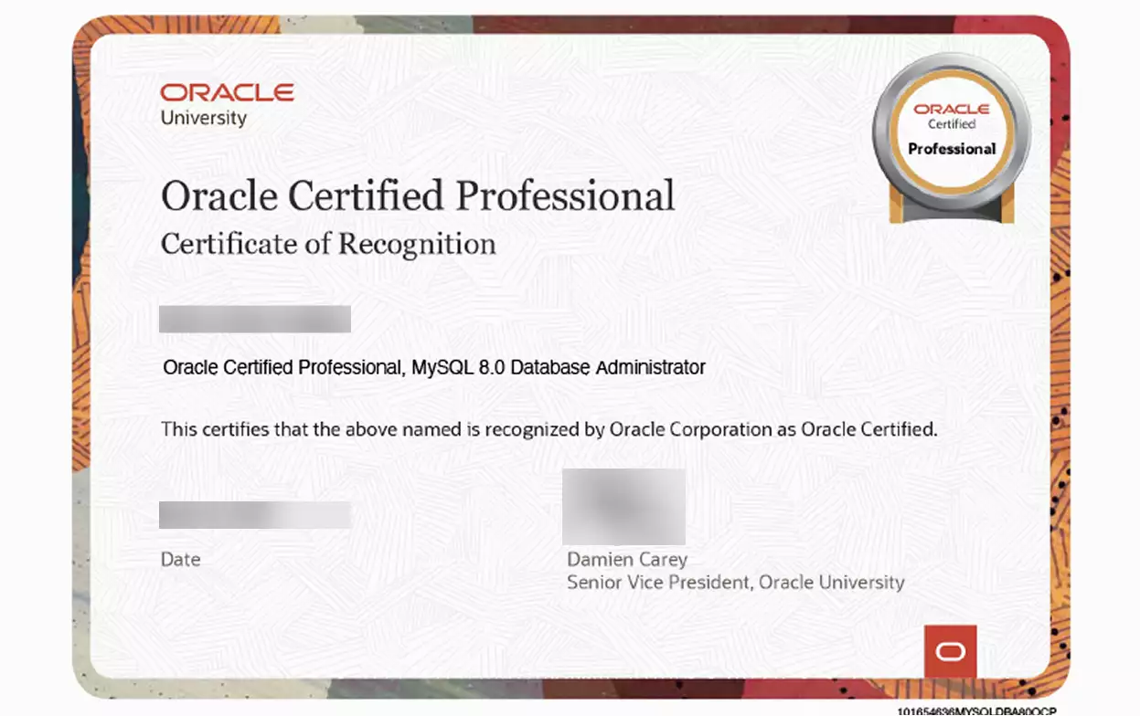Click the Senior Vice President title line
1140x716 pixels.
point(736,583)
